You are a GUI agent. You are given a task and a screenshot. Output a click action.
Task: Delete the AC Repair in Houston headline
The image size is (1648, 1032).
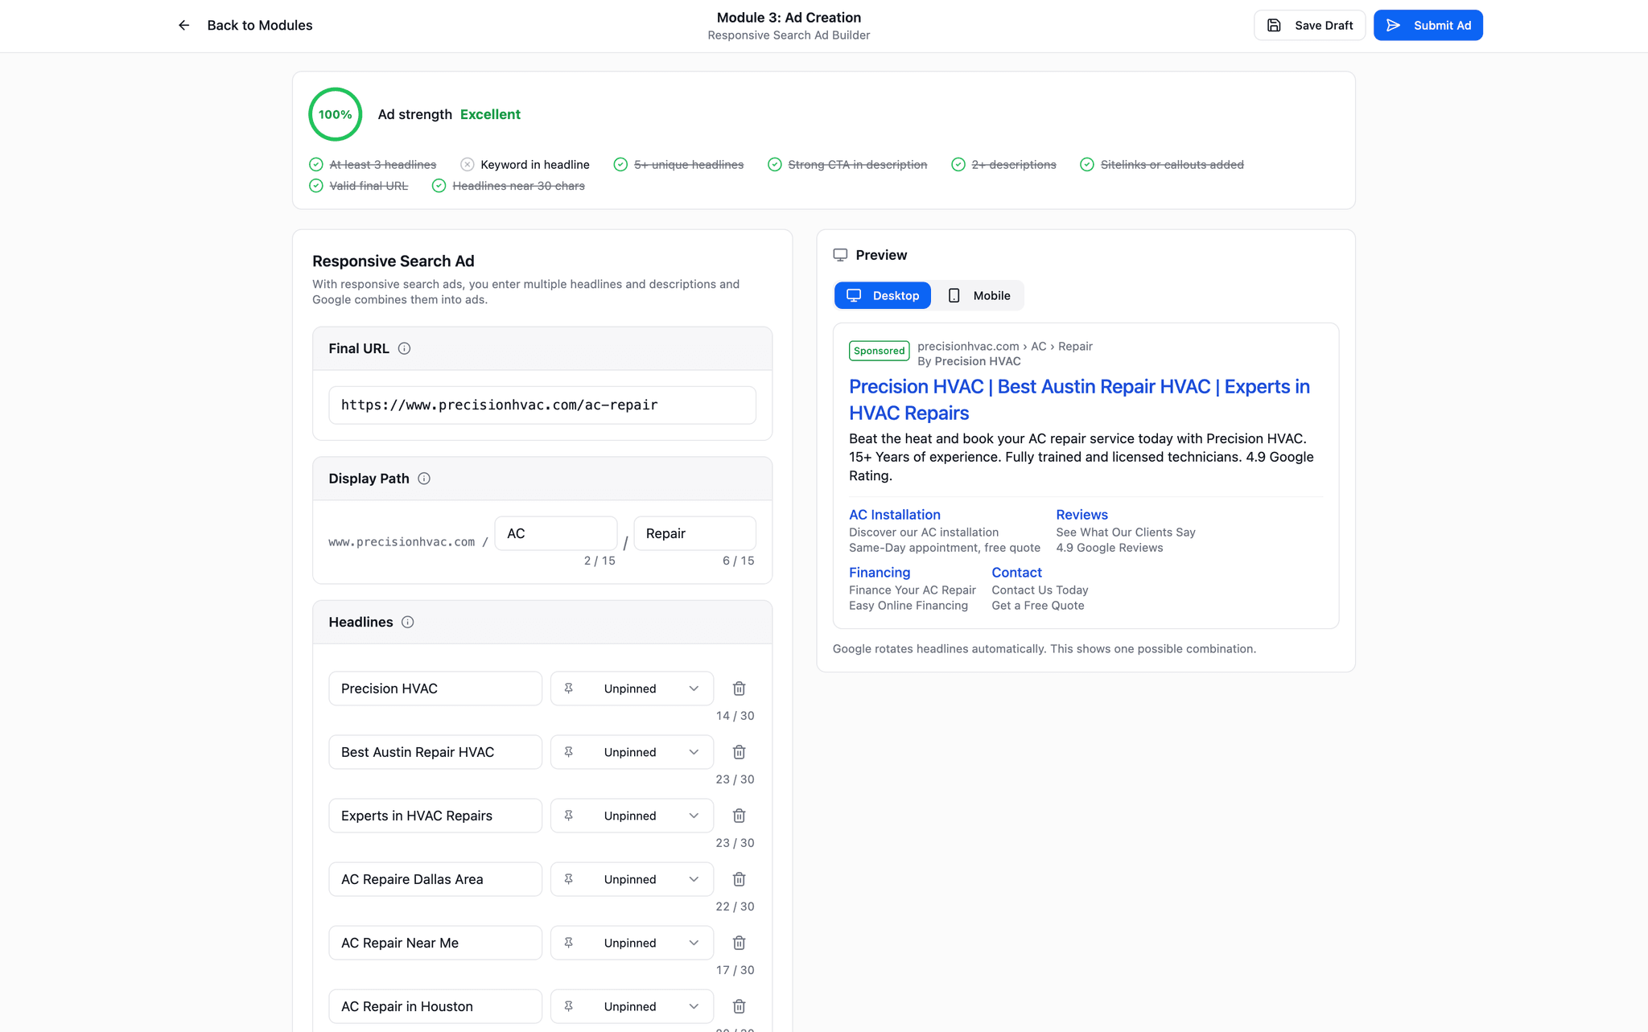740,1006
